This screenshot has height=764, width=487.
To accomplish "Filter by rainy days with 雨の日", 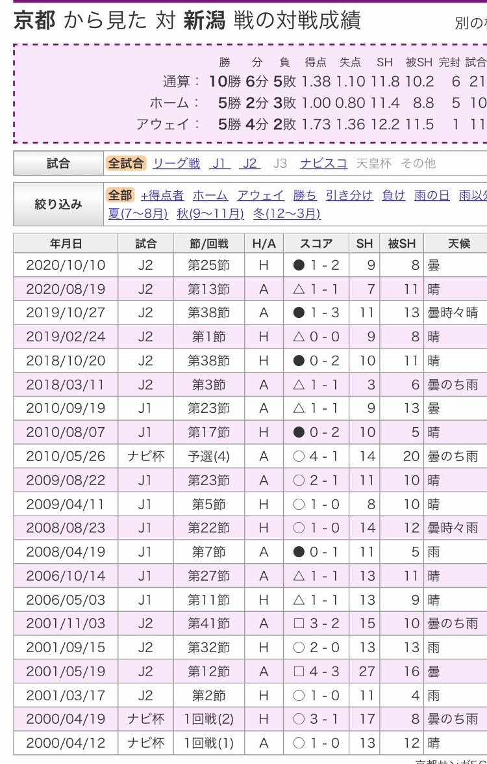I will point(432,195).
